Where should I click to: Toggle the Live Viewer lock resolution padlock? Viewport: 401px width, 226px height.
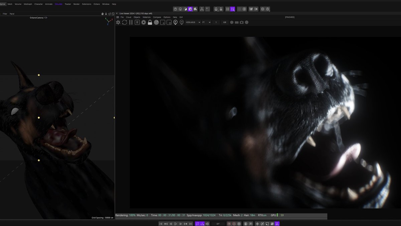[x=150, y=22]
